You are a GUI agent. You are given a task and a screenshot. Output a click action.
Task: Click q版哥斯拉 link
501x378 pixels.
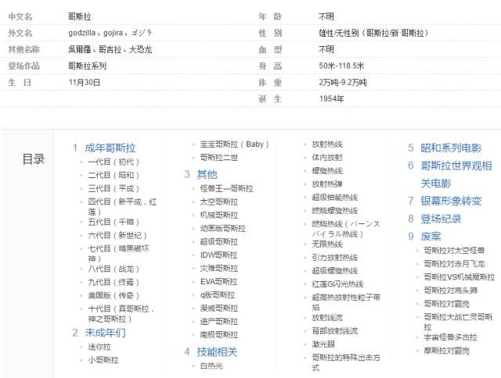point(218,295)
